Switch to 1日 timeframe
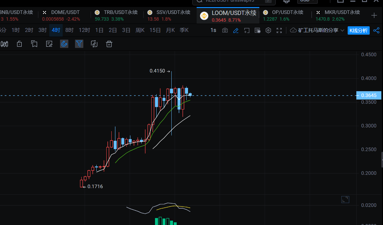Image resolution: width=383 pixels, height=225 pixels. (x=99, y=30)
